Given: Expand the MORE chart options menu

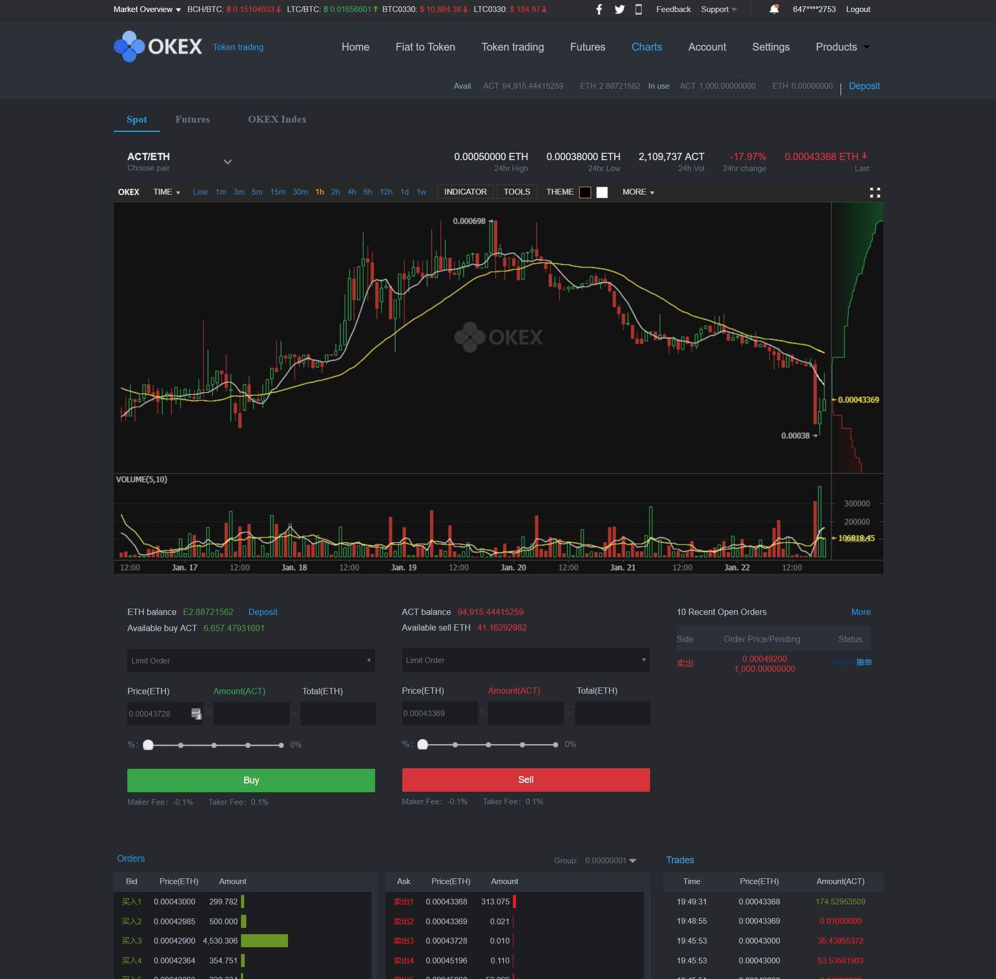Looking at the screenshot, I should (x=638, y=192).
